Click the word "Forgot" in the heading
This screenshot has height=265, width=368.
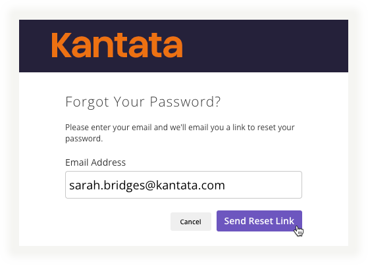pyautogui.click(x=87, y=102)
